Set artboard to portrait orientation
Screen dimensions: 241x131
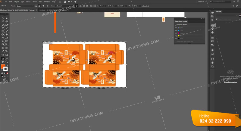coord(36,6)
